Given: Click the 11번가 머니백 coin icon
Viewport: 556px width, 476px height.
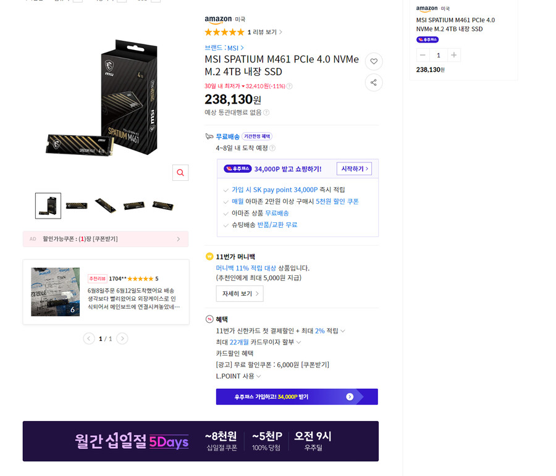Looking at the screenshot, I should click(x=209, y=256).
